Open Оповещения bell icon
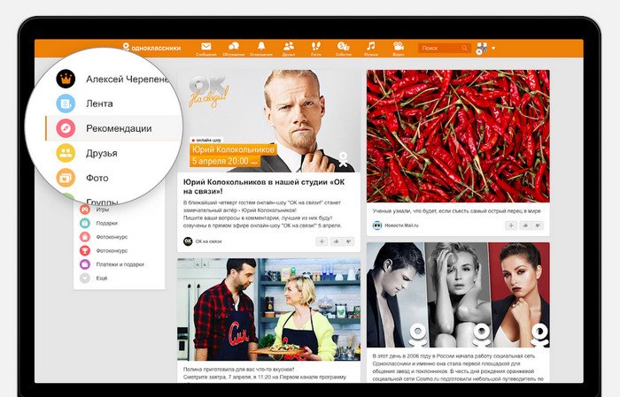Image resolution: width=620 pixels, height=397 pixels. [x=261, y=46]
